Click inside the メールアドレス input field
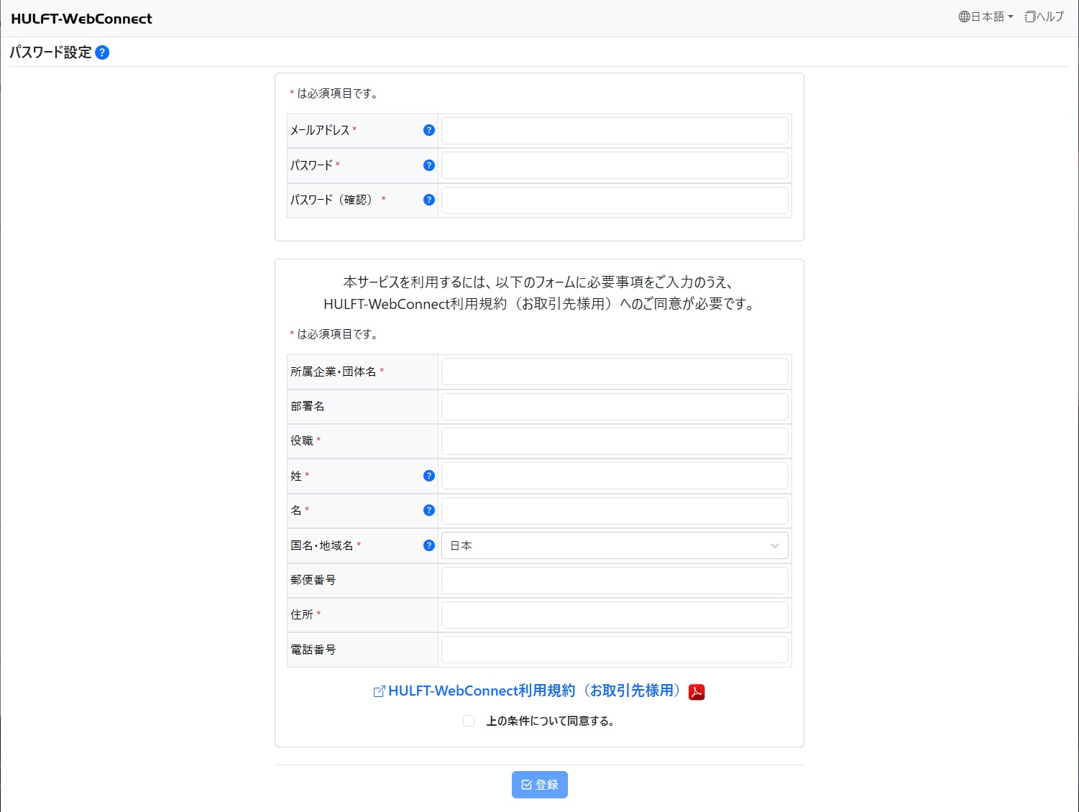 [615, 130]
